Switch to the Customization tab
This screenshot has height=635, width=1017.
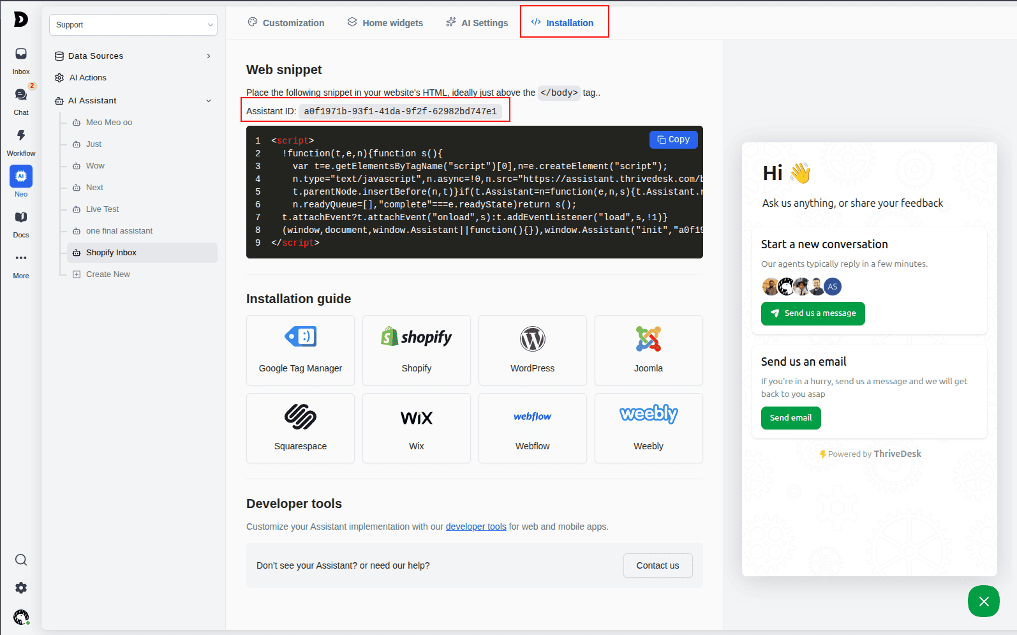(286, 23)
